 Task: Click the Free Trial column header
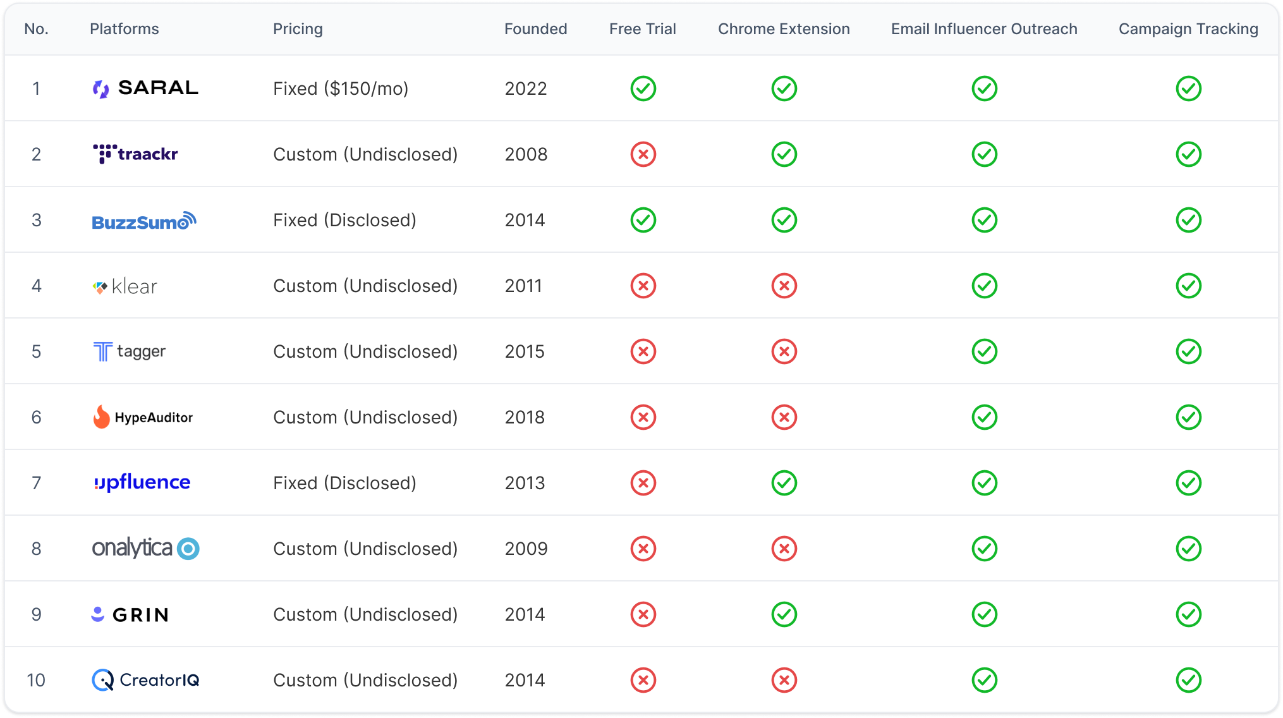click(643, 29)
